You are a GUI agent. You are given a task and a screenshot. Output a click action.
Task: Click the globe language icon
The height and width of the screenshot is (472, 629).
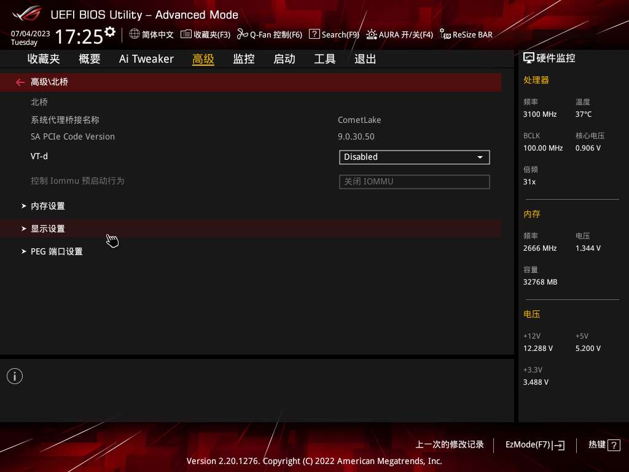click(x=135, y=34)
